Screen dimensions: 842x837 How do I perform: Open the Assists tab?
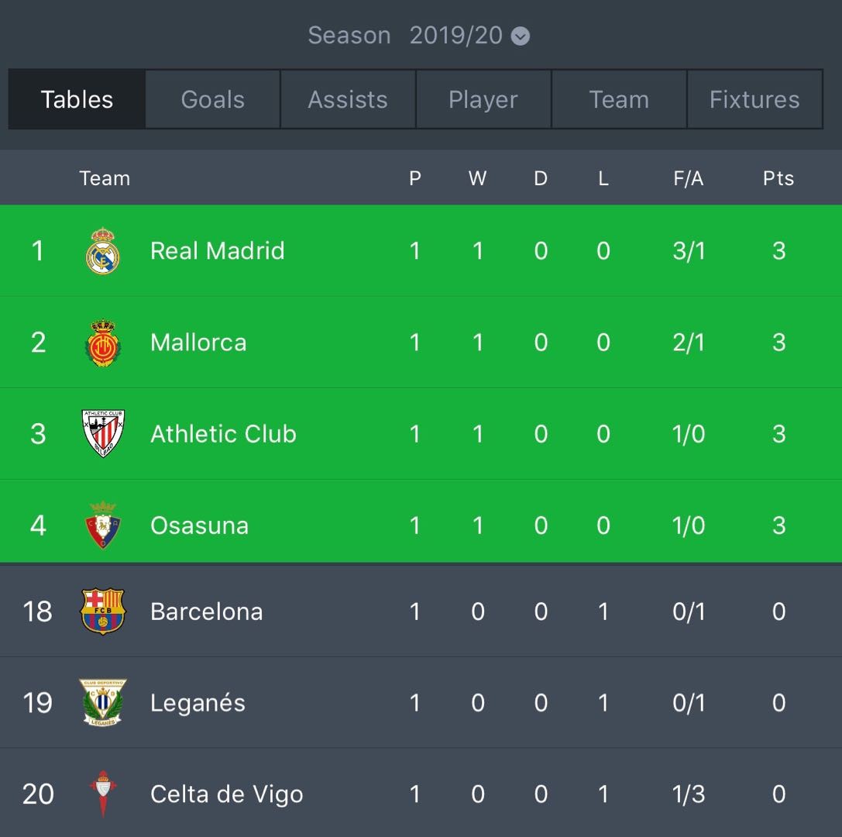[348, 99]
